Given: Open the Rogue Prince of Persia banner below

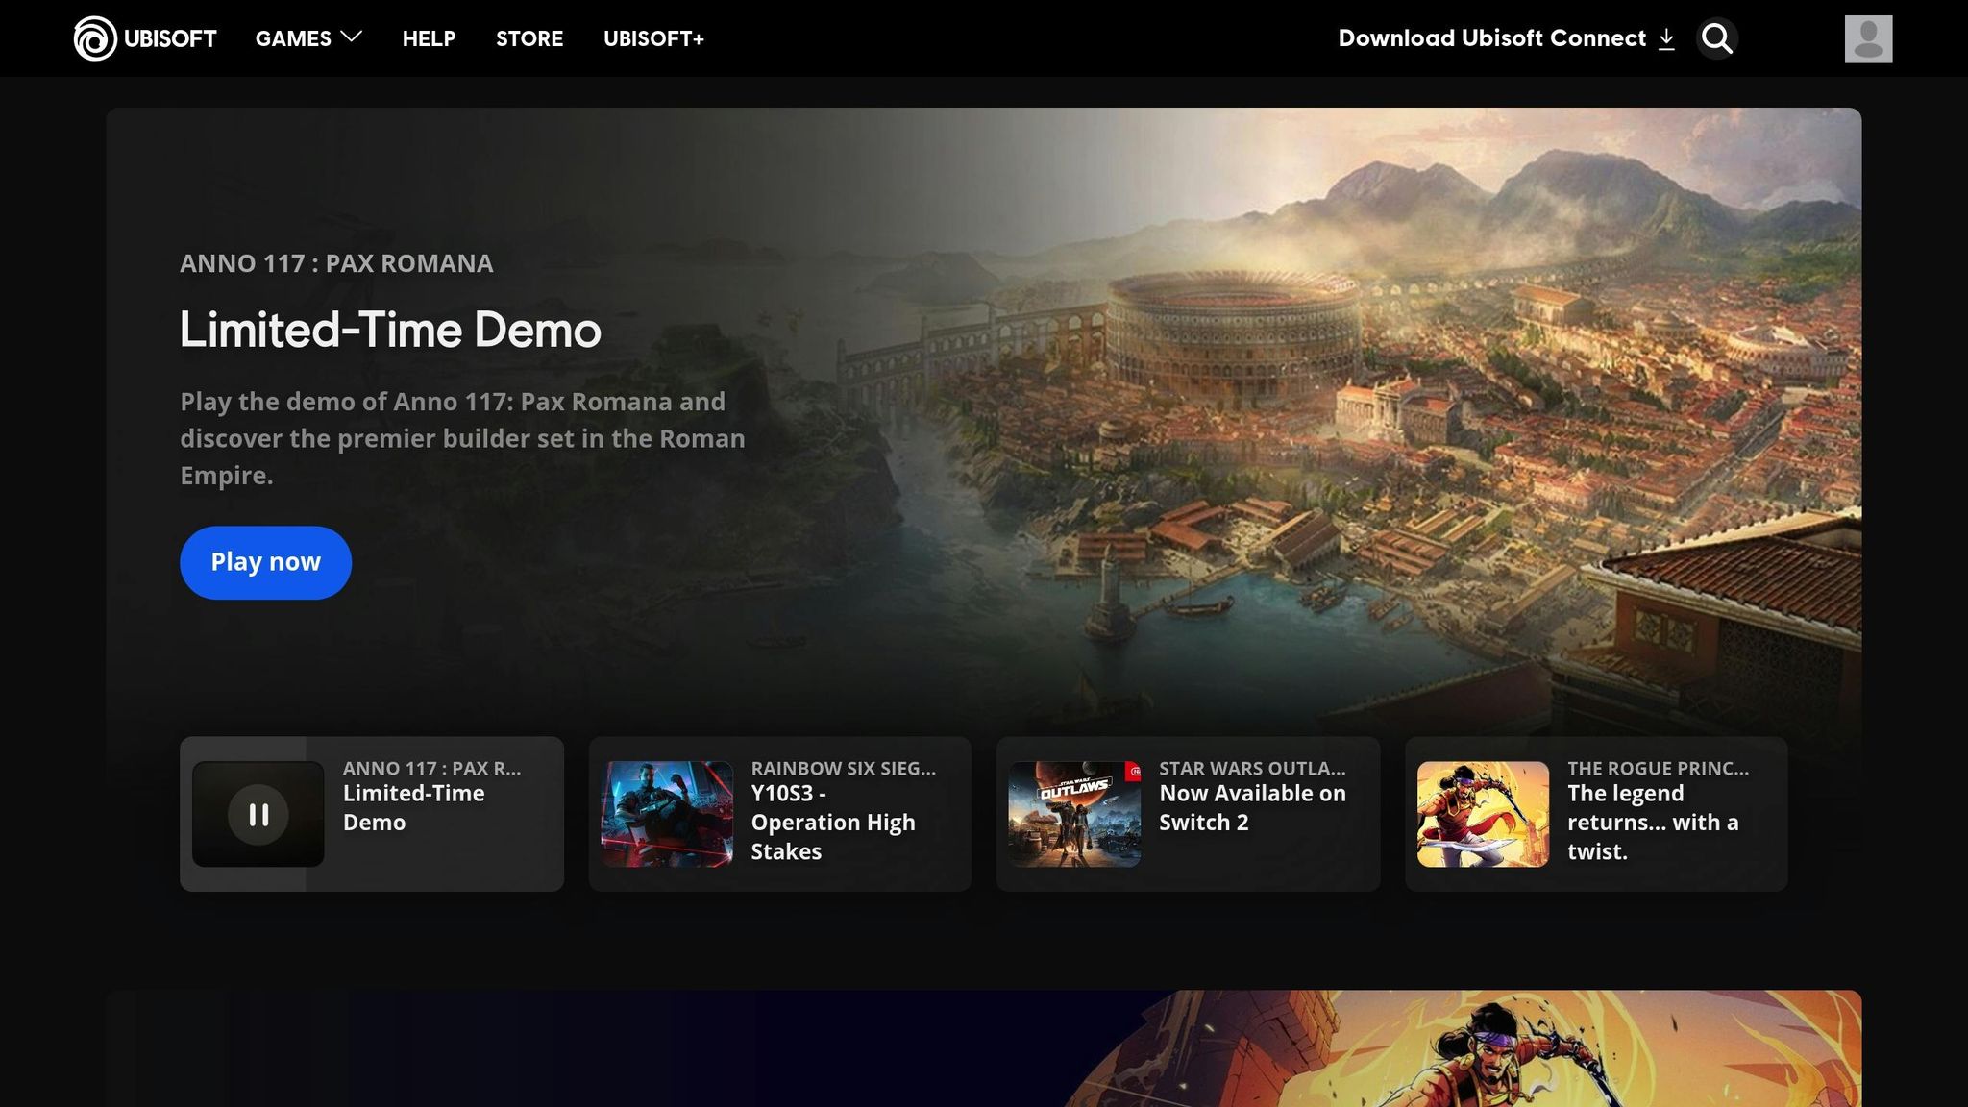Looking at the screenshot, I should (x=984, y=1048).
